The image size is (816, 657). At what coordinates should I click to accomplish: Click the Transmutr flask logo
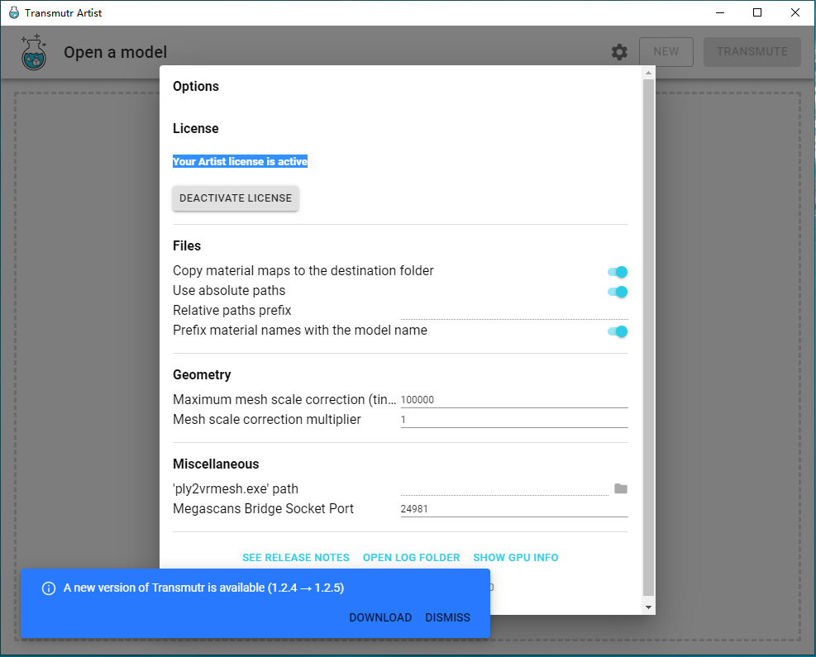point(34,52)
